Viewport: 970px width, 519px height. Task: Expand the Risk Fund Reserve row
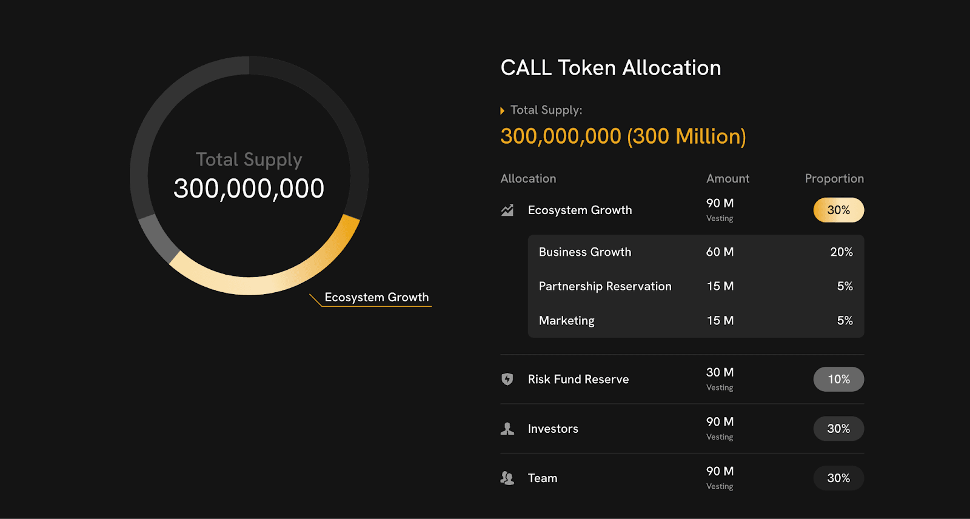tap(578, 379)
